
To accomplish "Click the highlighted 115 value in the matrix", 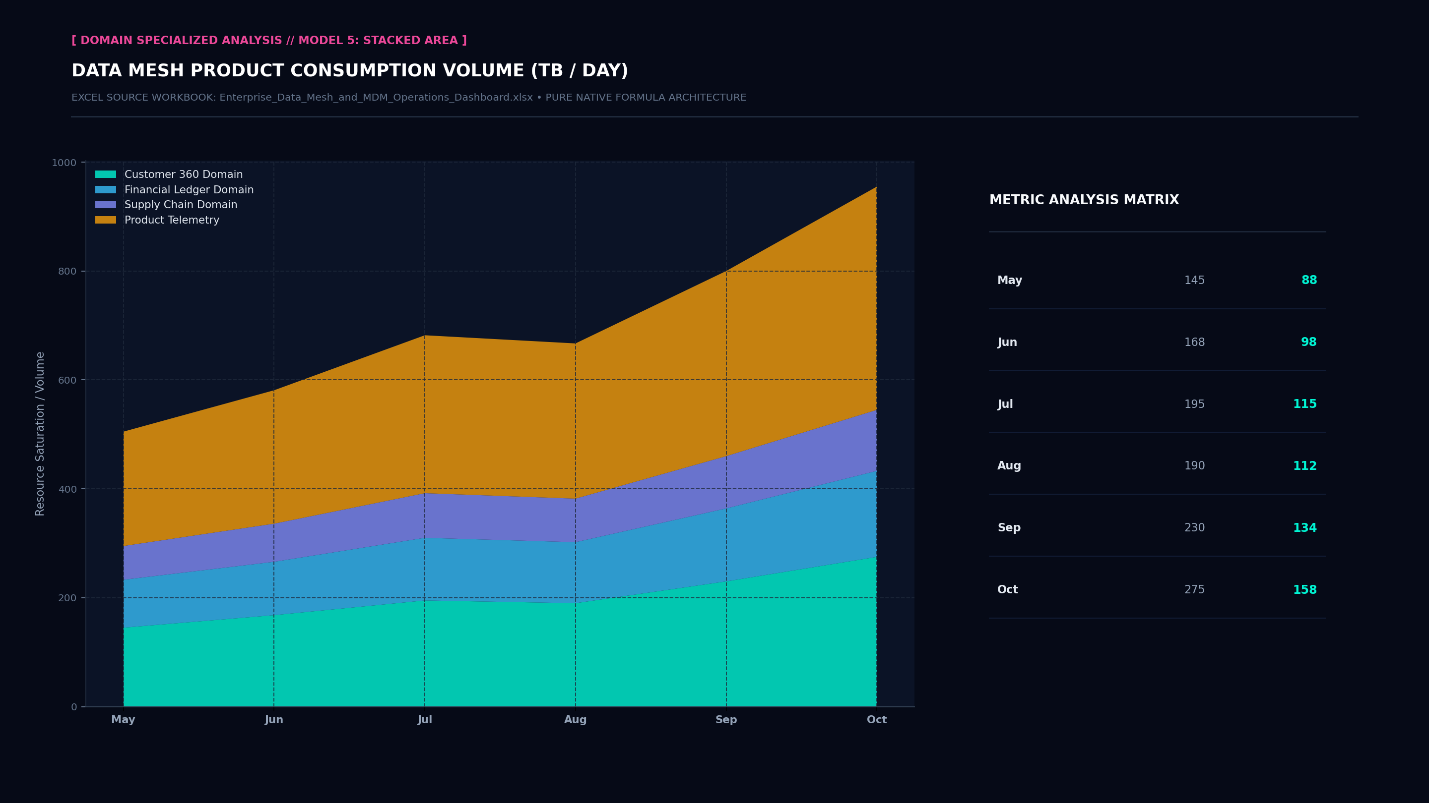I will tap(1305, 404).
